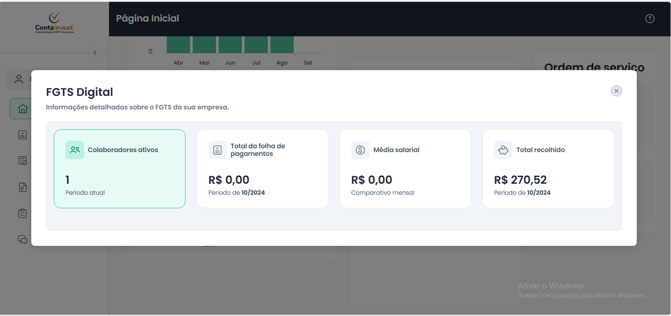
Task: Click the green chart bar above Abr
Action: point(178,45)
